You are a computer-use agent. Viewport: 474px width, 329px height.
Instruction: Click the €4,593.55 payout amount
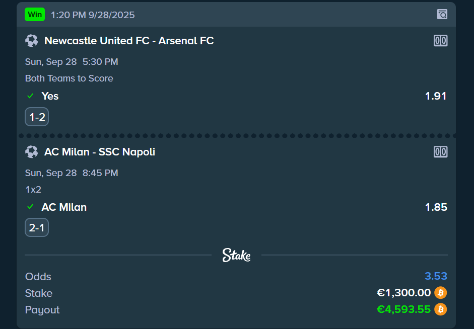pyautogui.click(x=403, y=309)
